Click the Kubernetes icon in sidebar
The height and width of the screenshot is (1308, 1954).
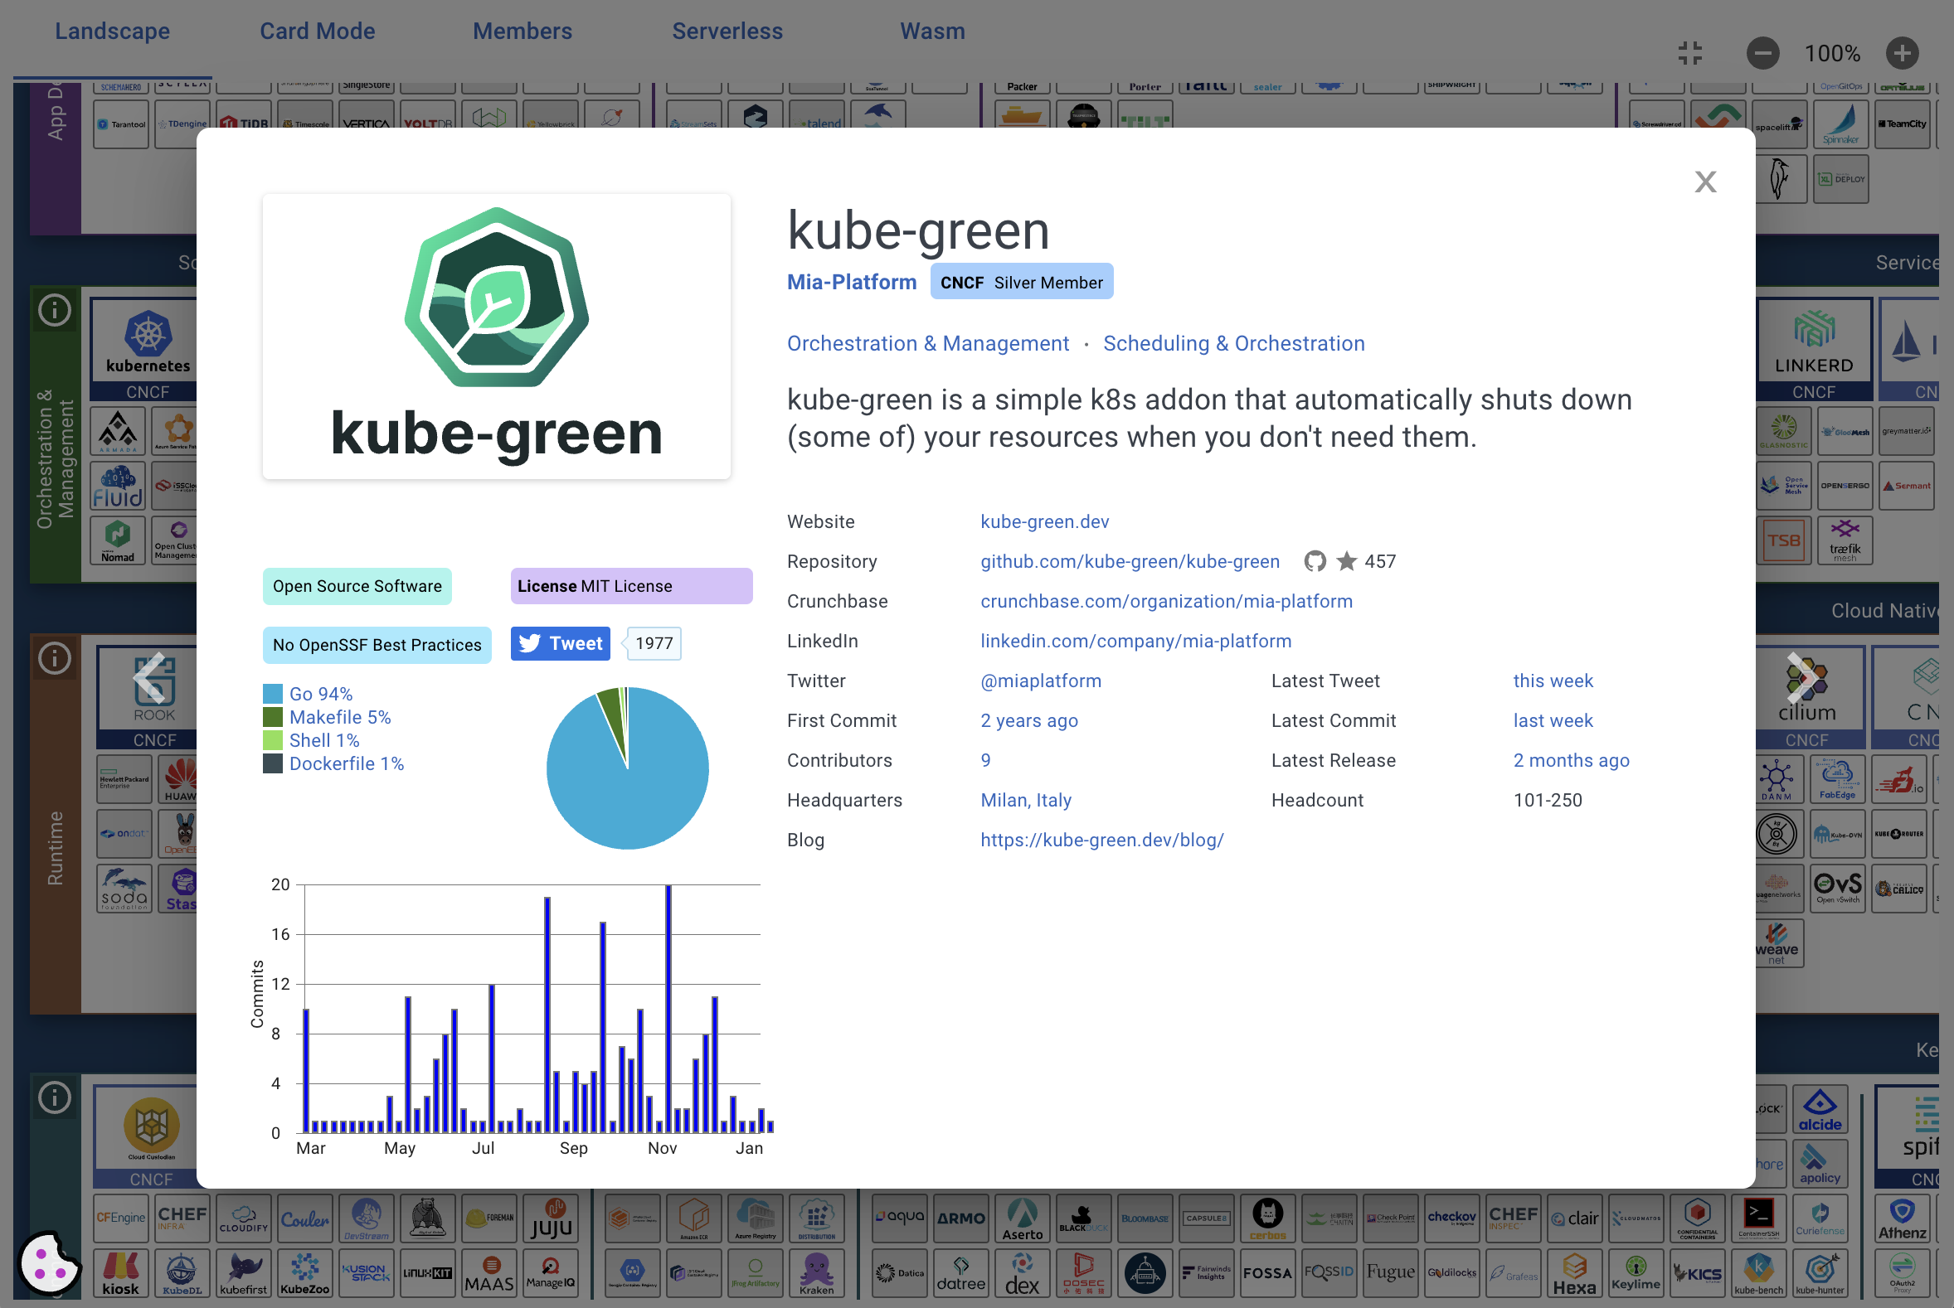(x=146, y=342)
